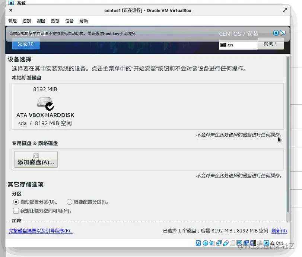Image resolution: width=302 pixels, height=257 pixels.
Task: Click the don't-show-again notification icon
Action: (x=283, y=33)
